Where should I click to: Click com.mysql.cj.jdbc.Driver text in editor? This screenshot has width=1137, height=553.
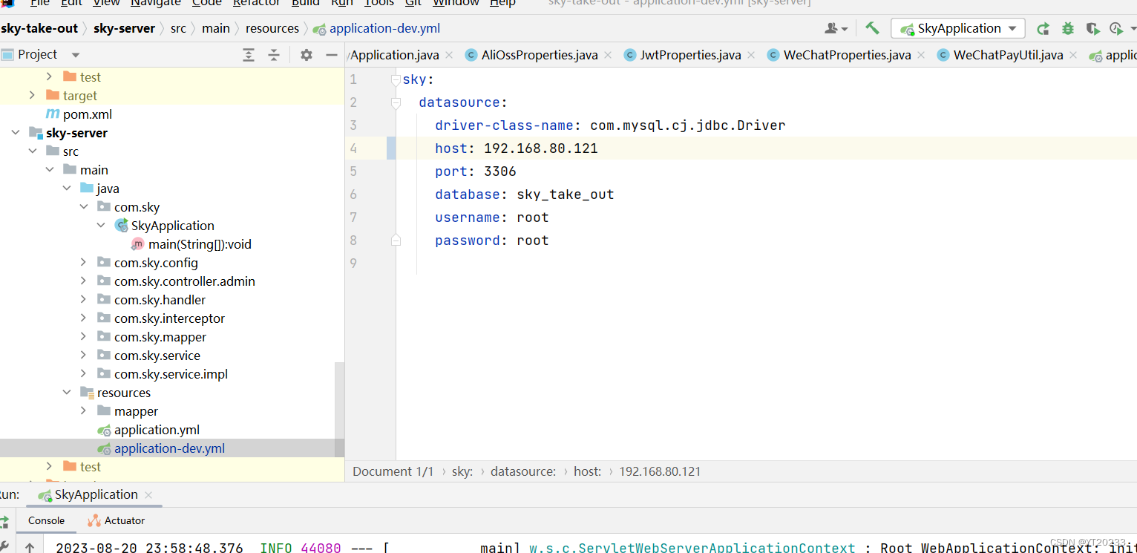click(688, 125)
